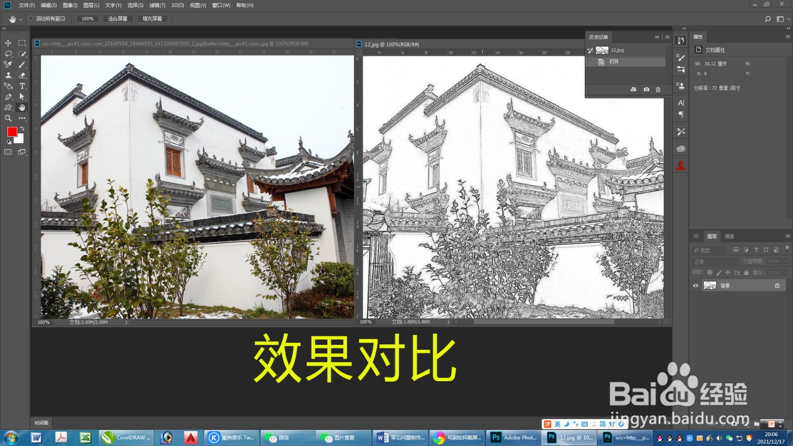Image resolution: width=793 pixels, height=446 pixels.
Task: Create new snapshot with camera icon in history panel
Action: (x=646, y=90)
